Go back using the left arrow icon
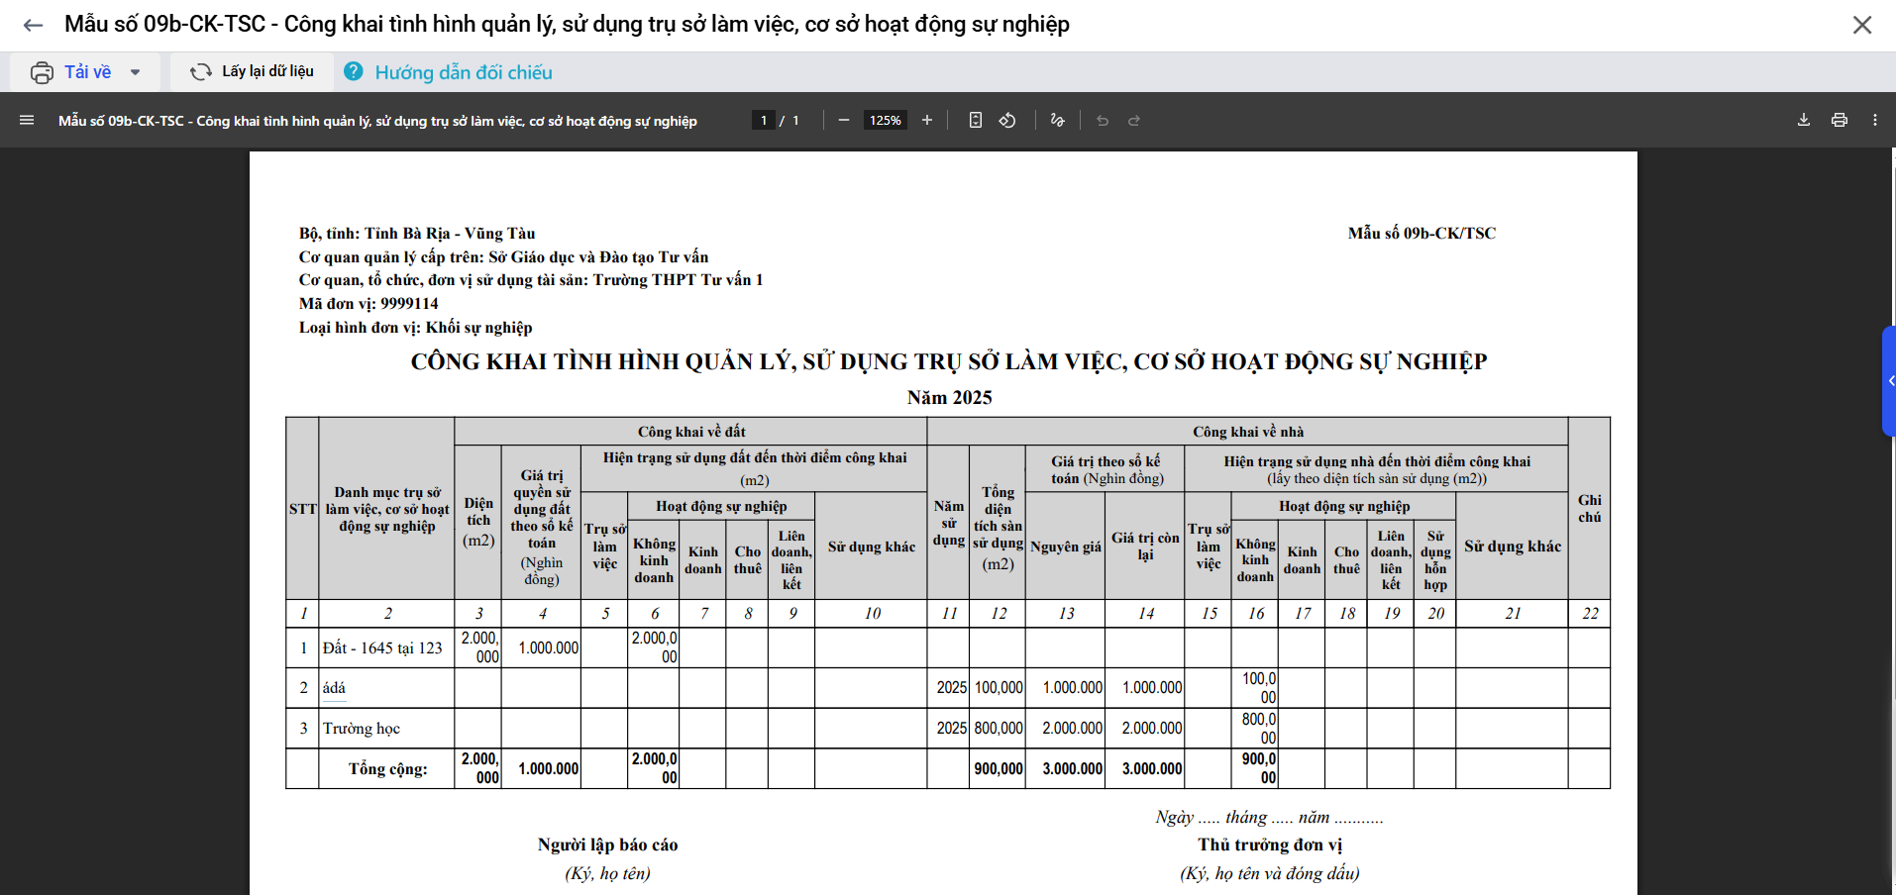1896x895 pixels. coord(33,25)
